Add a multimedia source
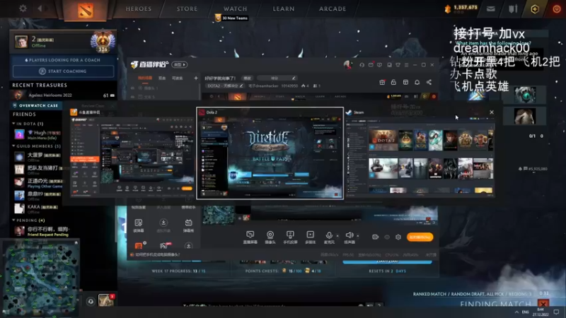 (310, 237)
